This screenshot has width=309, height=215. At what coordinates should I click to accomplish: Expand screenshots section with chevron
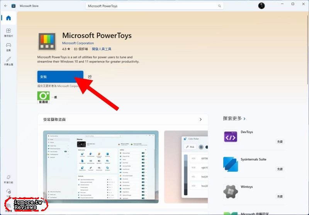click(x=200, y=120)
